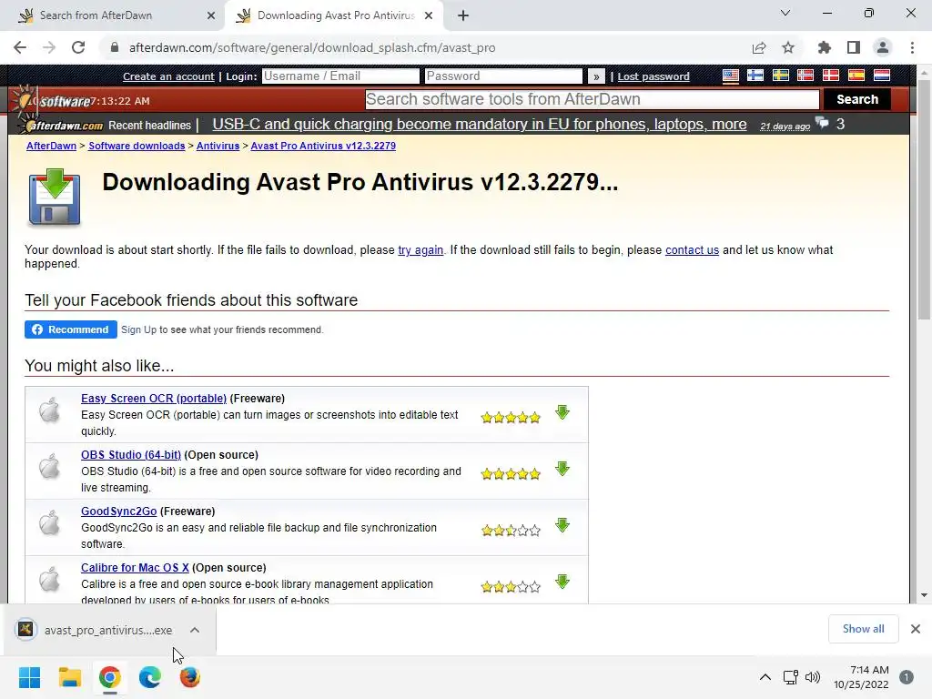Launch Microsoft Edge from taskbar
932x699 pixels.
(x=150, y=677)
